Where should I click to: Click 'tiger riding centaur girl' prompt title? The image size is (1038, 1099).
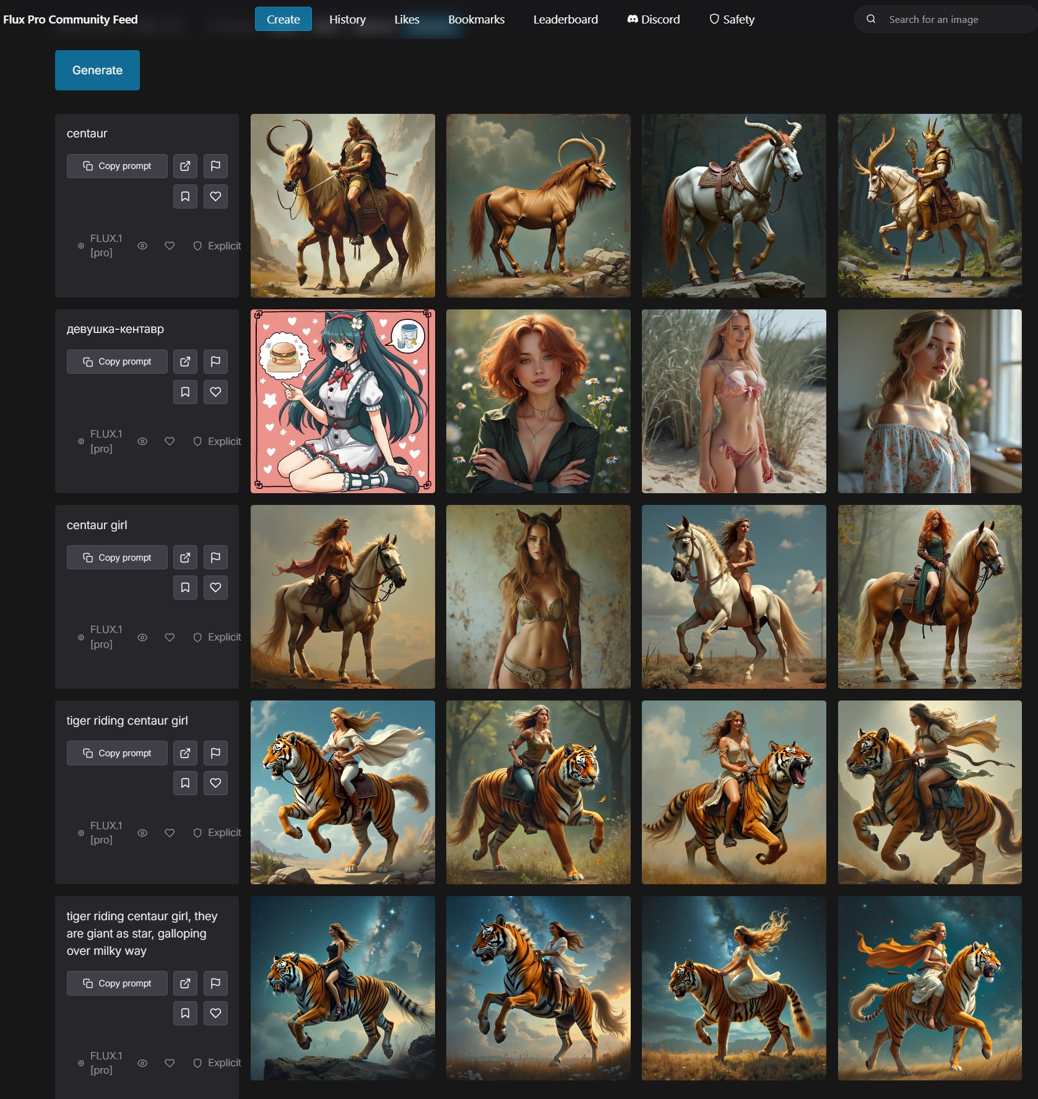[127, 720]
